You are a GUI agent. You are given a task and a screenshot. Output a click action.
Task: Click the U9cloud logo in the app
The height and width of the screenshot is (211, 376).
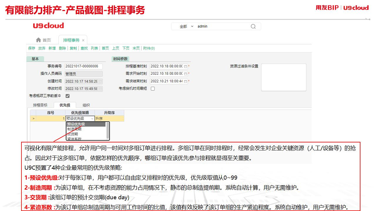[x=49, y=26]
